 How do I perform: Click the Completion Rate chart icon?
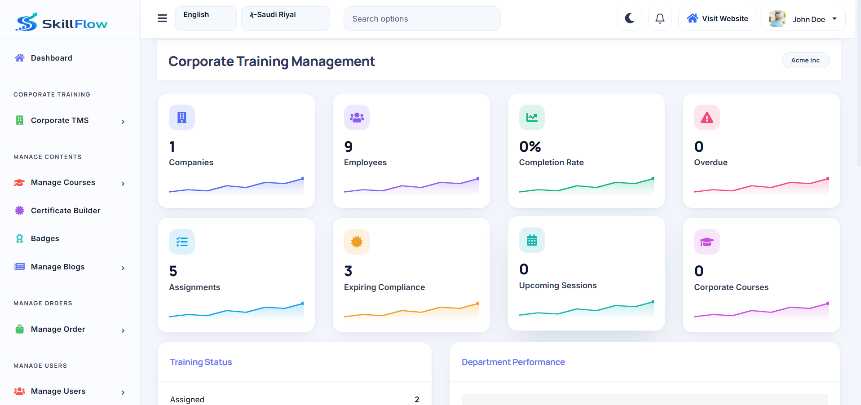click(x=532, y=117)
